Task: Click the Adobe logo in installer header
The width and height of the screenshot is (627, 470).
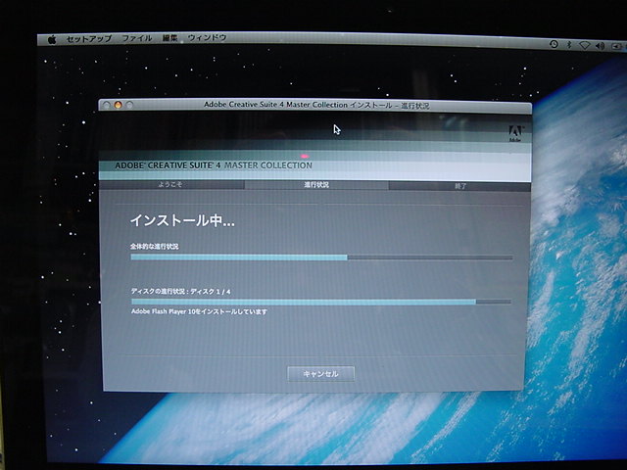Action: 515,133
